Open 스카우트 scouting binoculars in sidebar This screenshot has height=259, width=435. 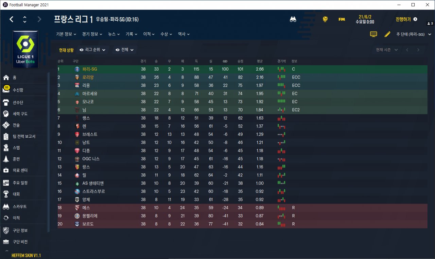[6, 207]
